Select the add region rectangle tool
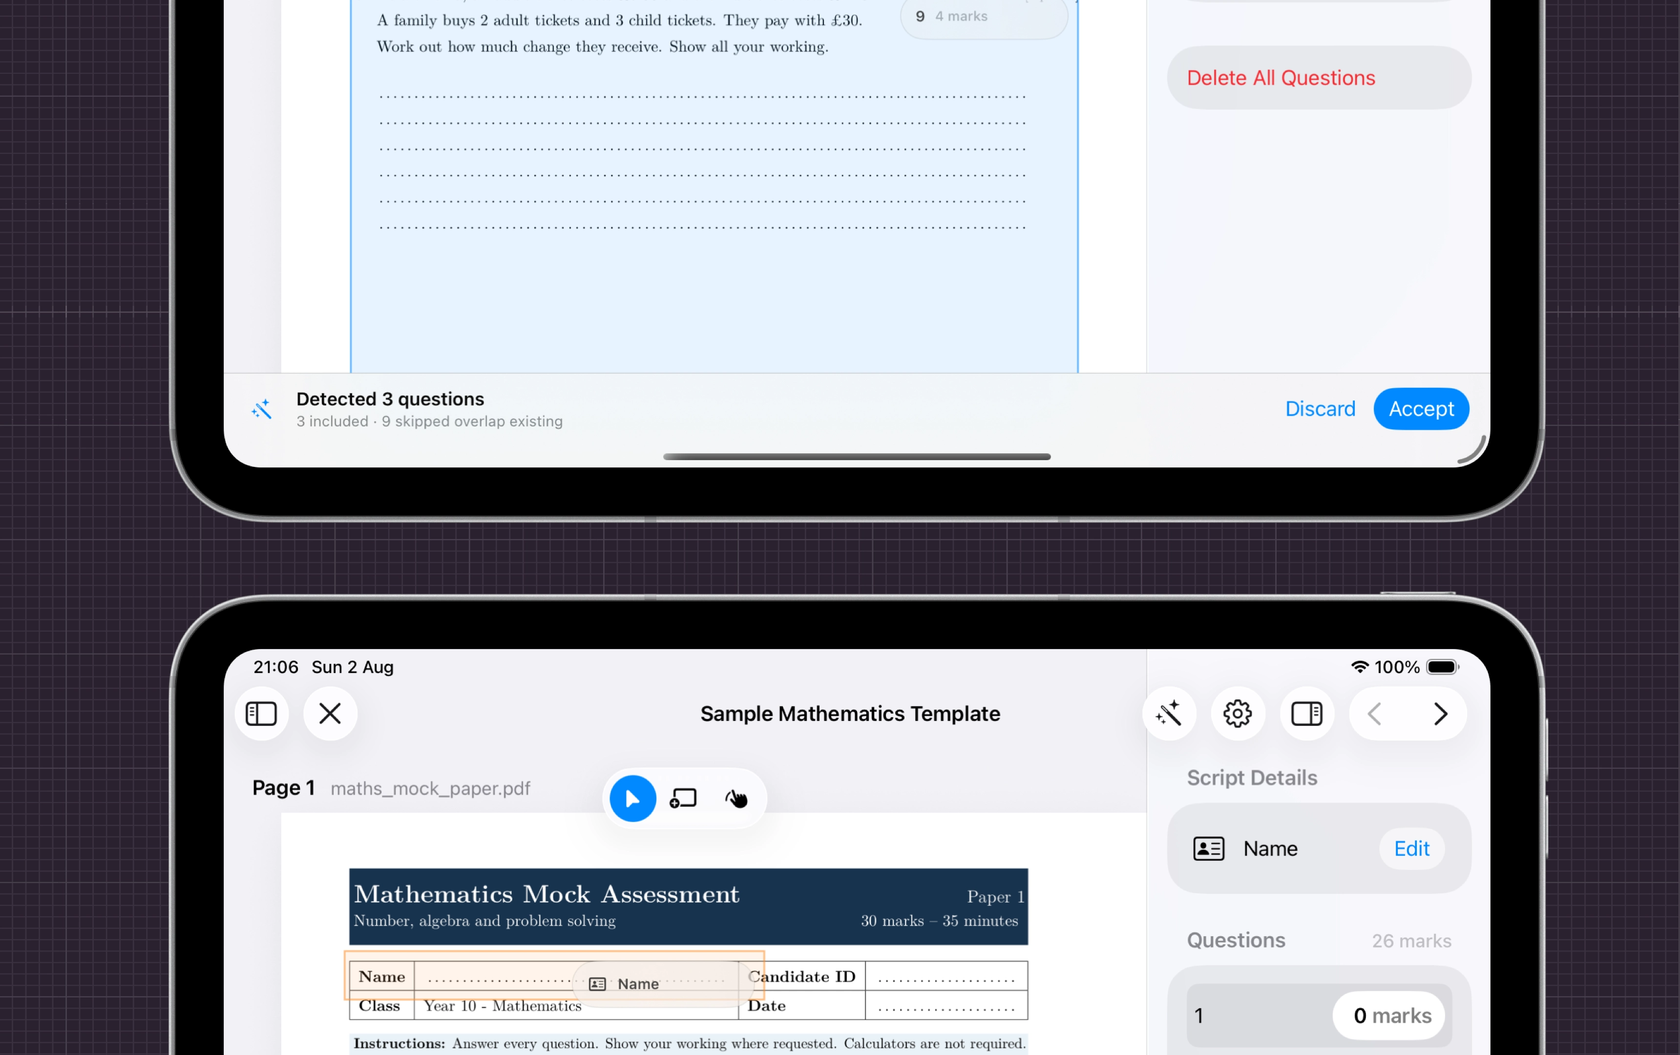1680x1055 pixels. [x=683, y=798]
